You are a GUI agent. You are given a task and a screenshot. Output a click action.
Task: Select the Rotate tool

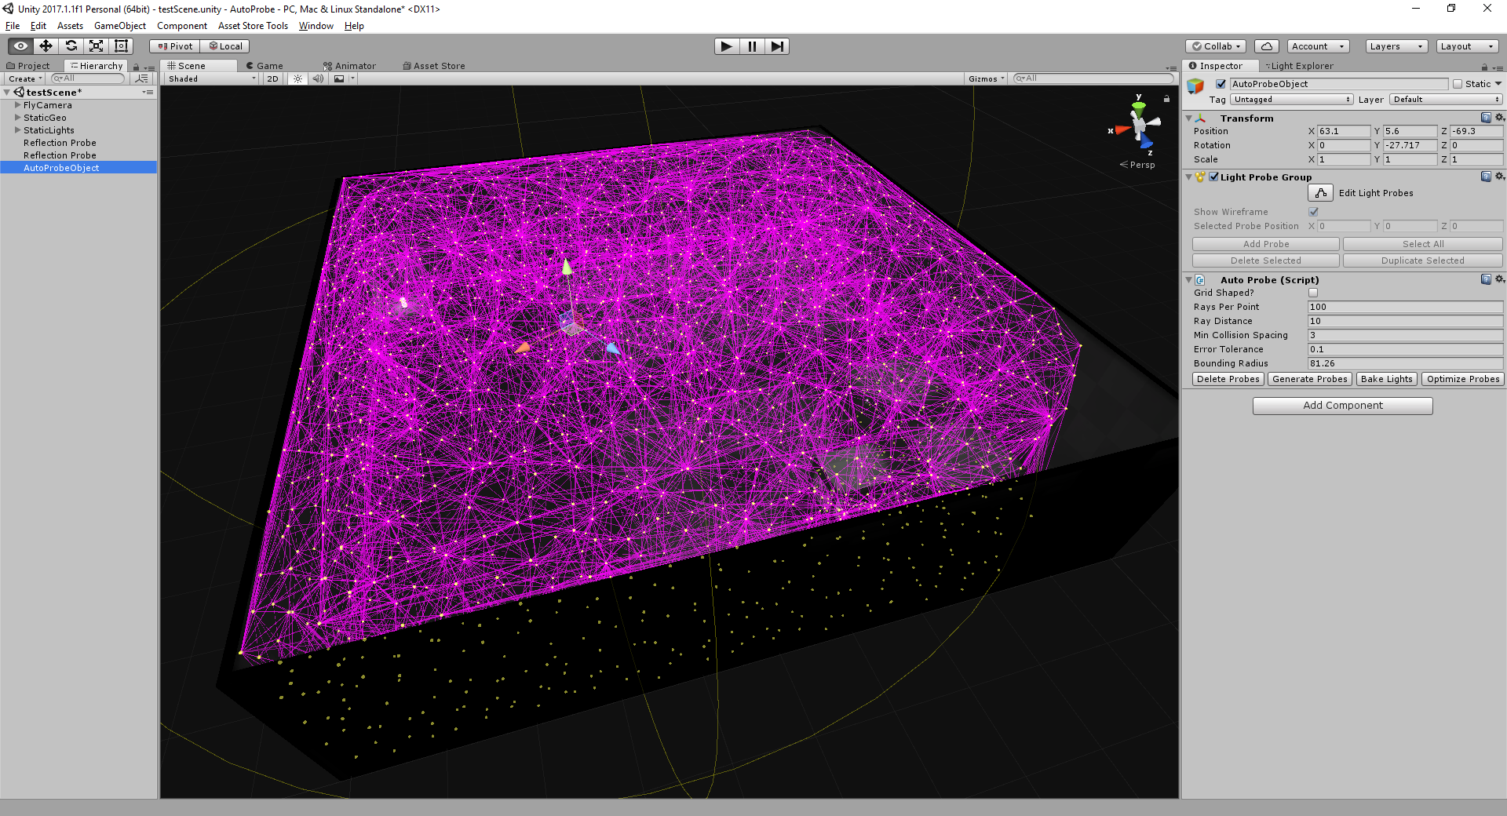point(71,46)
